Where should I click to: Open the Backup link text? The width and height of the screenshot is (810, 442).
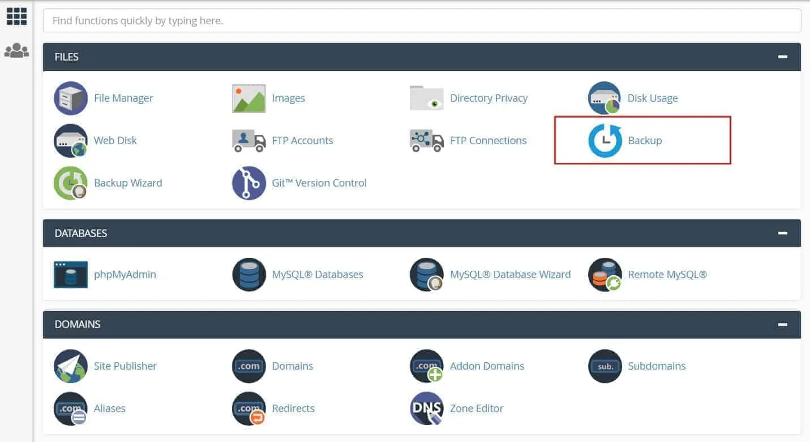tap(645, 141)
